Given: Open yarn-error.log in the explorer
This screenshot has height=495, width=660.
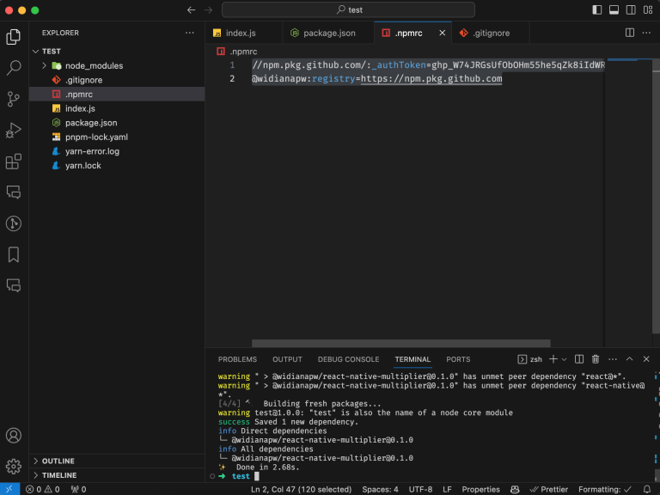Looking at the screenshot, I should point(92,151).
